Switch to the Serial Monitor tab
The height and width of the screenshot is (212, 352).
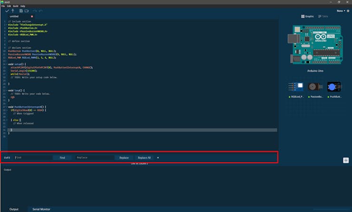(41, 209)
